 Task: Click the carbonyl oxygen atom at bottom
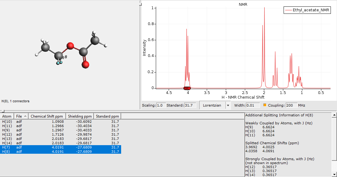click(85, 65)
